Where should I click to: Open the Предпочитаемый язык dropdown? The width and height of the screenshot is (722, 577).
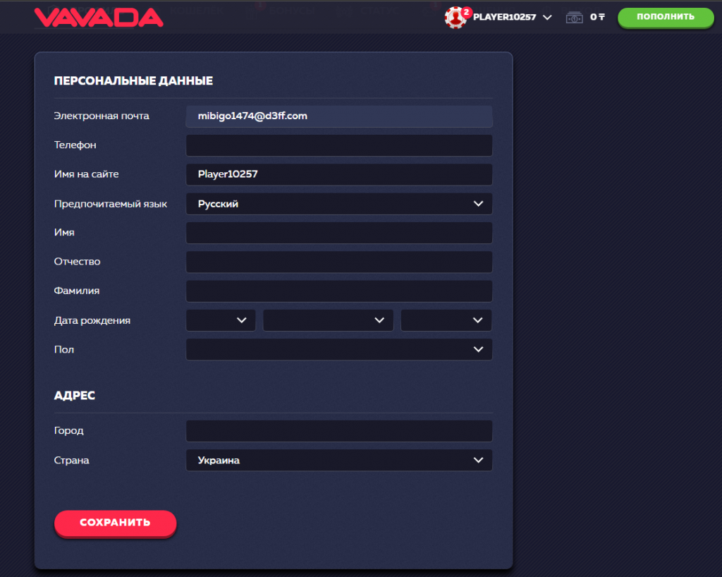click(338, 204)
